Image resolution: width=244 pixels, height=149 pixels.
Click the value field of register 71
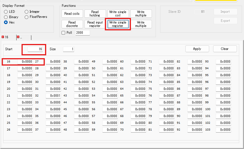(167, 62)
